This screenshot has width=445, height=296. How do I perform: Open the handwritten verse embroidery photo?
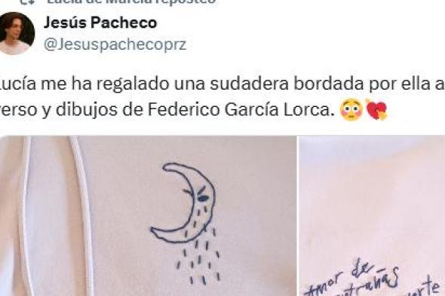click(x=373, y=216)
